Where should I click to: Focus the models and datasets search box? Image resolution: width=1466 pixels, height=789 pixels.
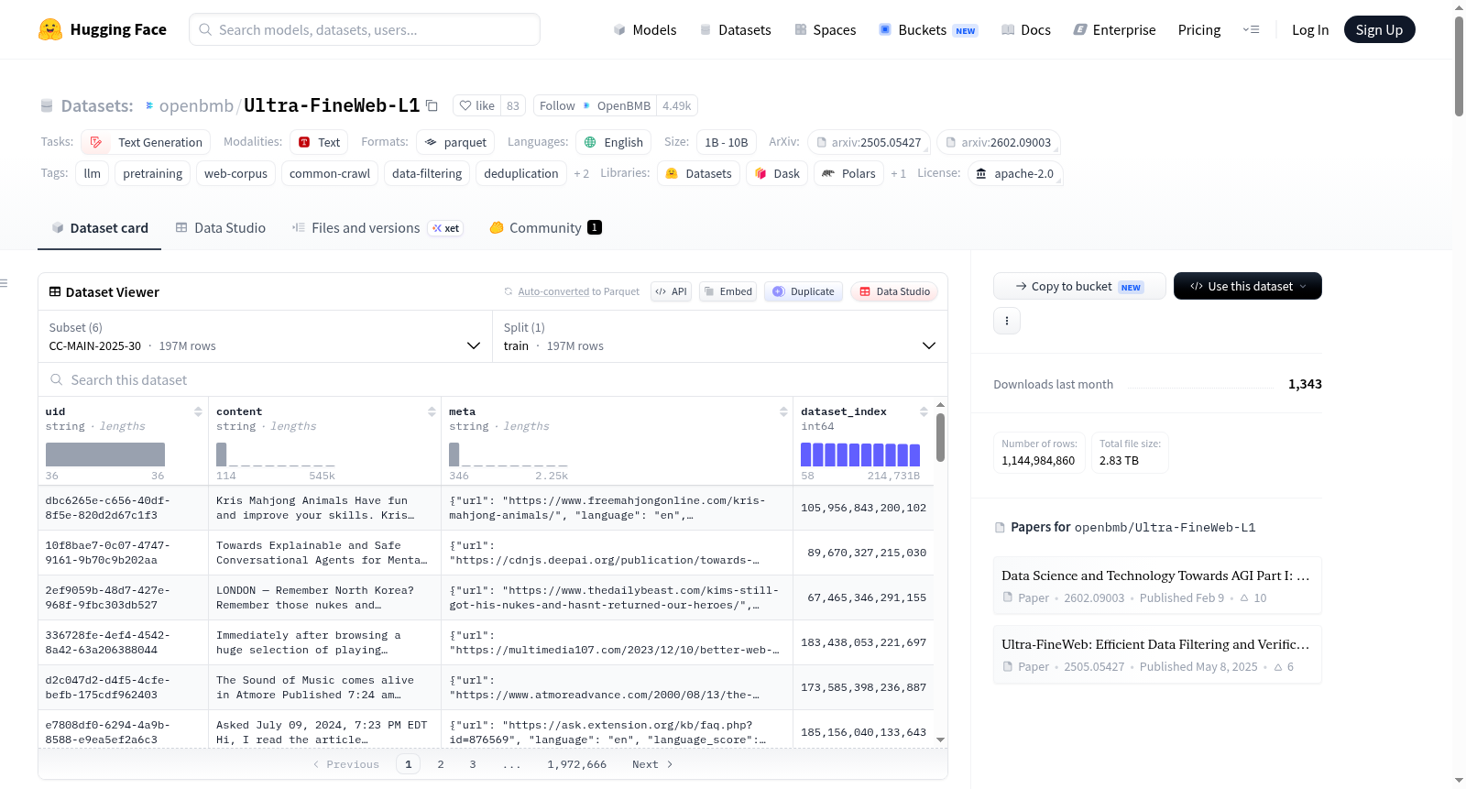365,29
